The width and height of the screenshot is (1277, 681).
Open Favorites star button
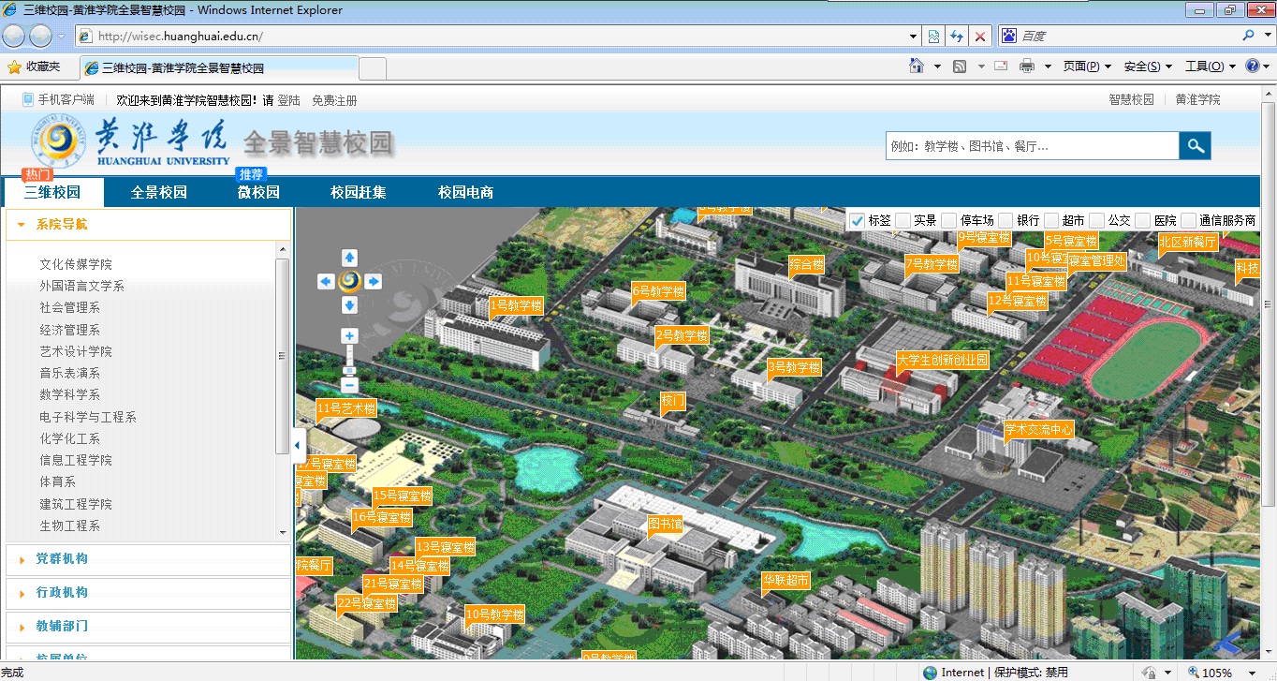34,67
